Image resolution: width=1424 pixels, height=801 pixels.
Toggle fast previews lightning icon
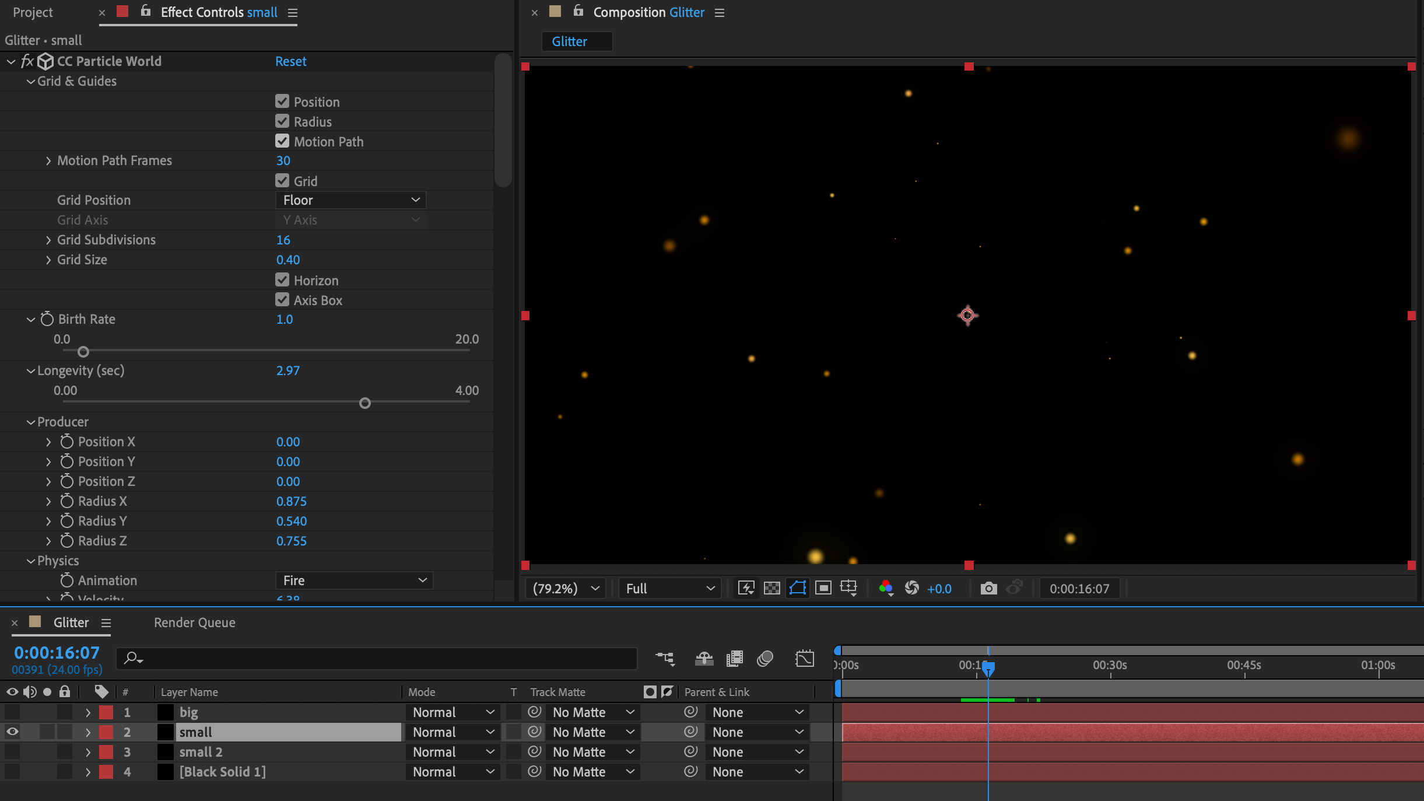(746, 588)
